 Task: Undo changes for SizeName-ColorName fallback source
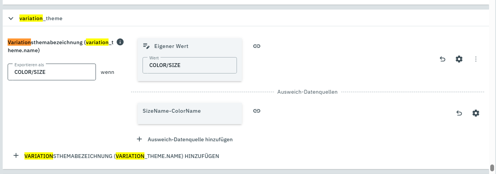459,113
